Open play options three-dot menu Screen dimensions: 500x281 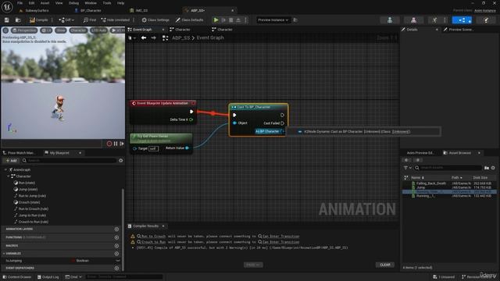(x=245, y=20)
